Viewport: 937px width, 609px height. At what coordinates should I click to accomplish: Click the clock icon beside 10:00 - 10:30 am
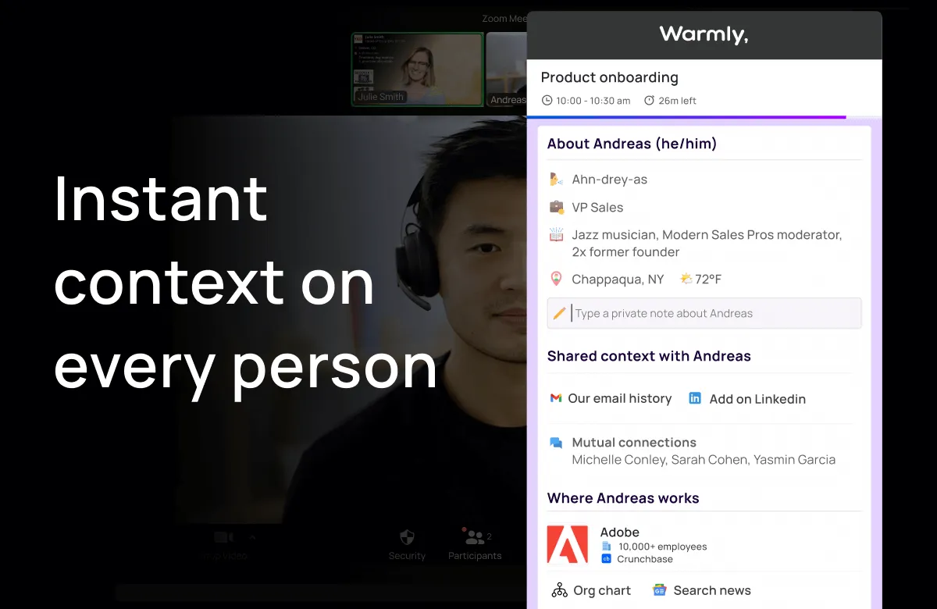(547, 101)
